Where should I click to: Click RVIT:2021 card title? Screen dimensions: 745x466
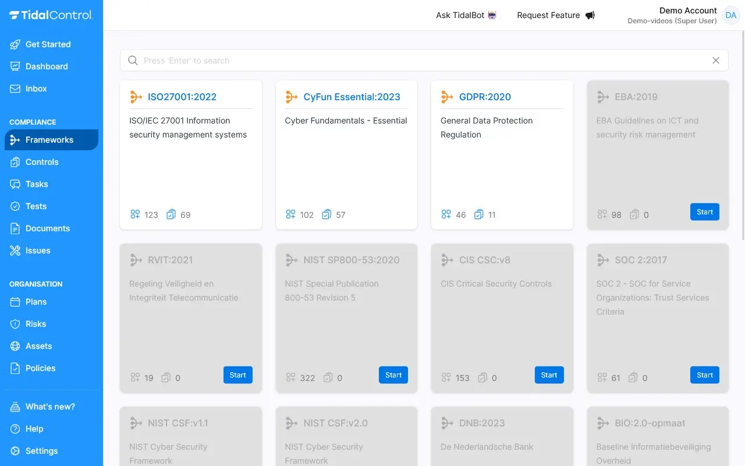click(170, 260)
